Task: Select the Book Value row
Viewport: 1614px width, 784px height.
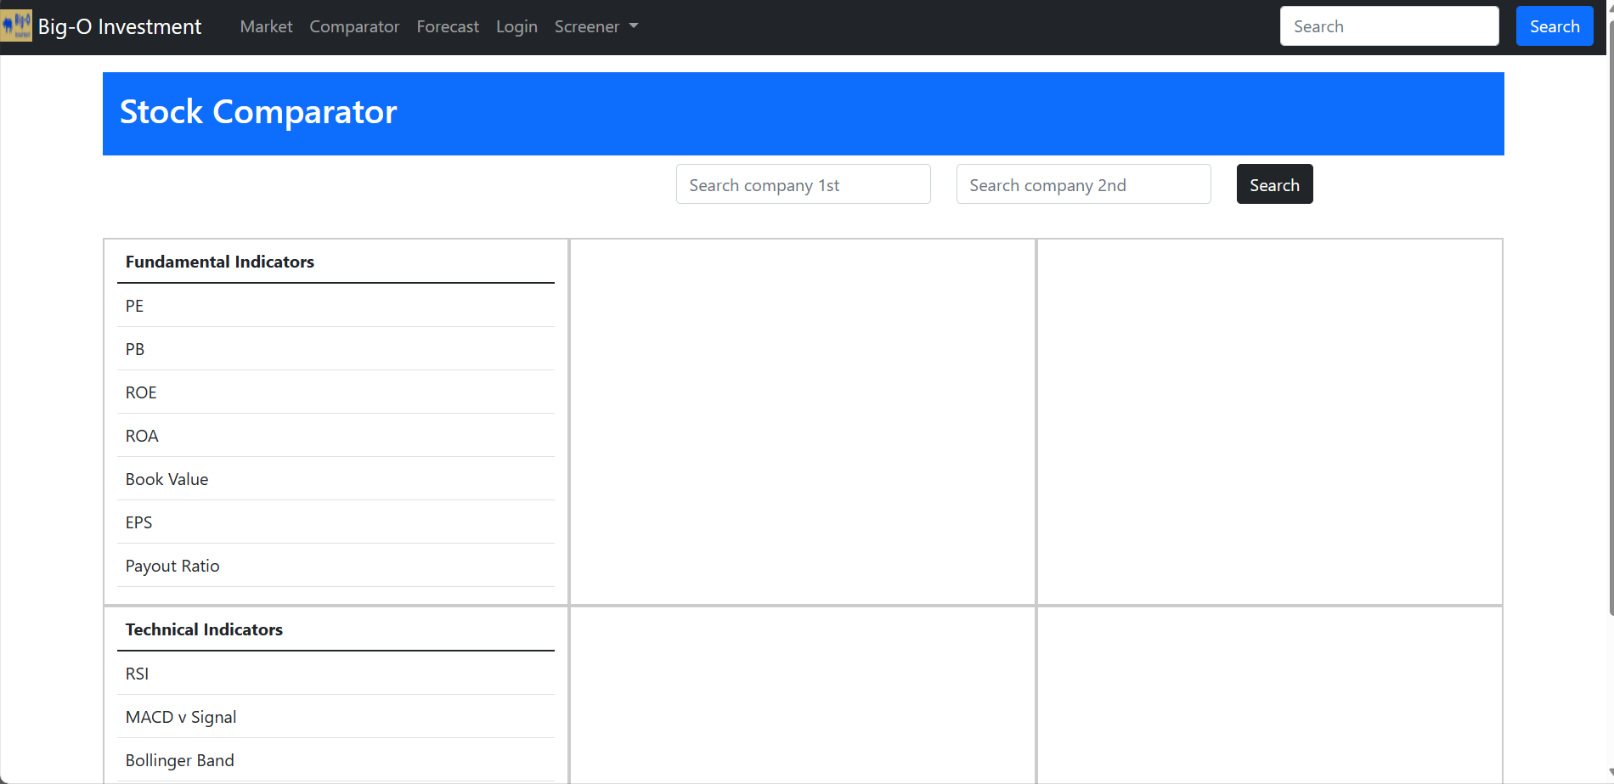Action: [336, 479]
